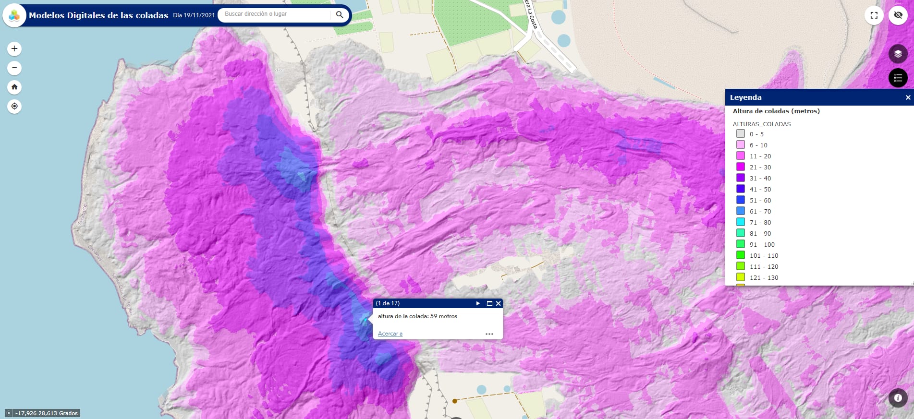
Task: Open popup actions three-dot menu
Action: [489, 334]
